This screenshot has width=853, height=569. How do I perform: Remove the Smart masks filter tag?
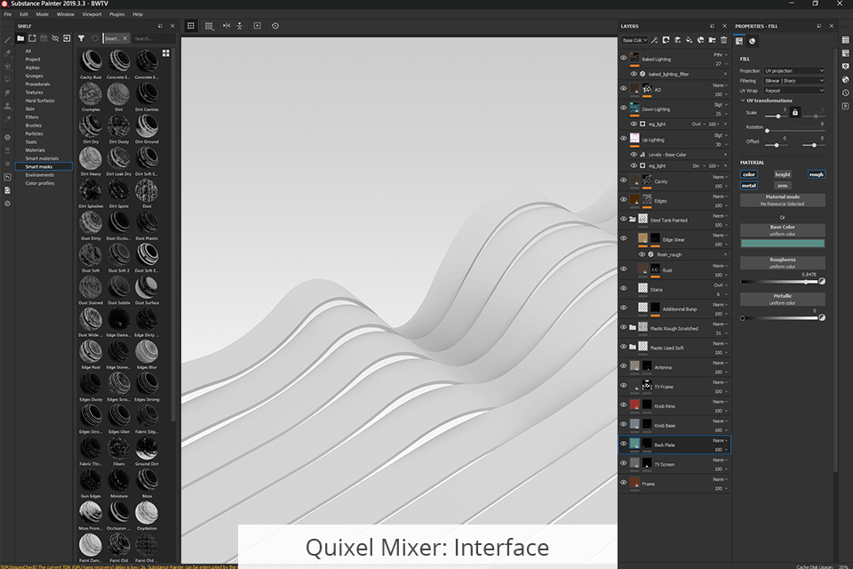click(x=124, y=38)
